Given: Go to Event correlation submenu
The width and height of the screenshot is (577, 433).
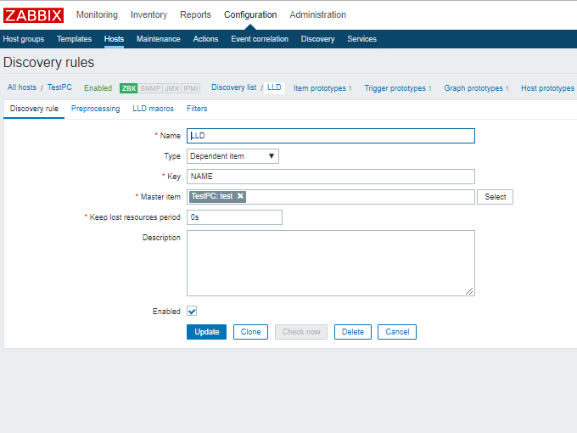Looking at the screenshot, I should click(260, 39).
